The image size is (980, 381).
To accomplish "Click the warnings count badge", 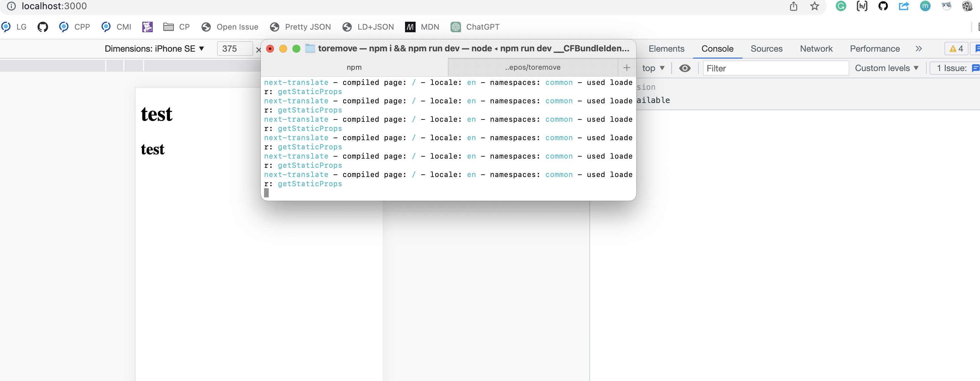I will click(x=956, y=49).
